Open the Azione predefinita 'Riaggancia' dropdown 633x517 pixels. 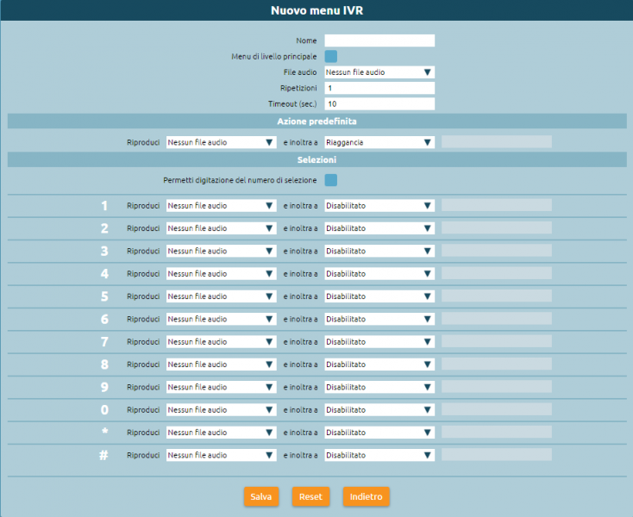[x=379, y=142]
